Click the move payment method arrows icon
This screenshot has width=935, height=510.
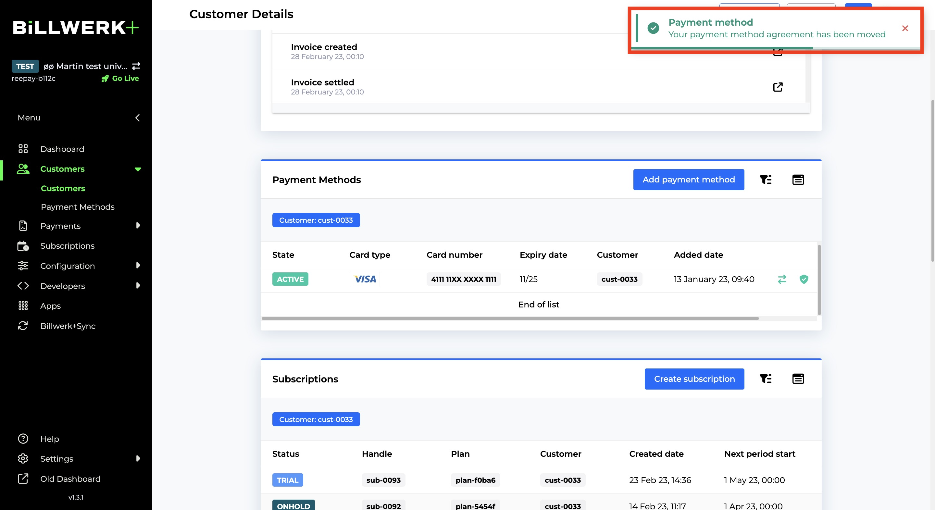pyautogui.click(x=782, y=279)
